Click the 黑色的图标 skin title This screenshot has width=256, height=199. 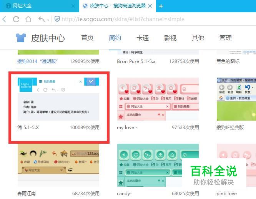click(228, 61)
